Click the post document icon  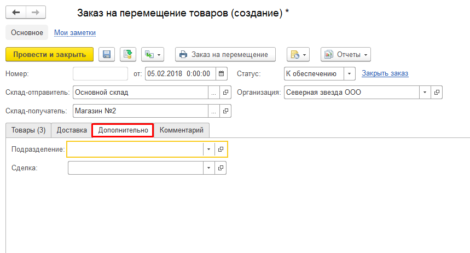coord(127,54)
